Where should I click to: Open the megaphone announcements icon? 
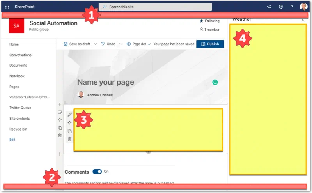[x=269, y=7]
